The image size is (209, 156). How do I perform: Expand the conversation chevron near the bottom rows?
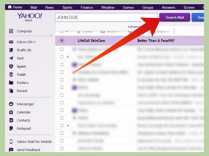68,125
